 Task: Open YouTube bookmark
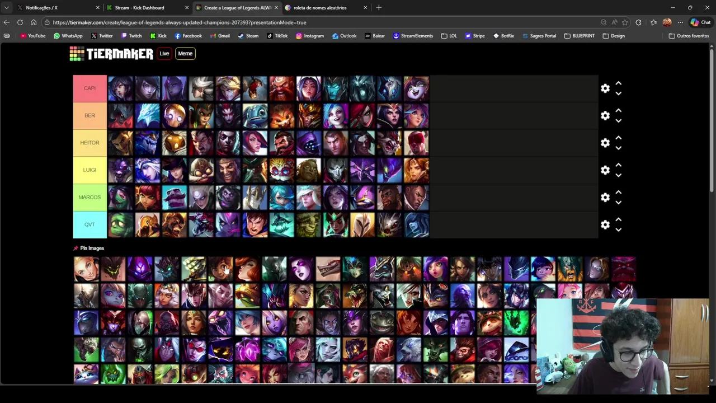(x=33, y=36)
